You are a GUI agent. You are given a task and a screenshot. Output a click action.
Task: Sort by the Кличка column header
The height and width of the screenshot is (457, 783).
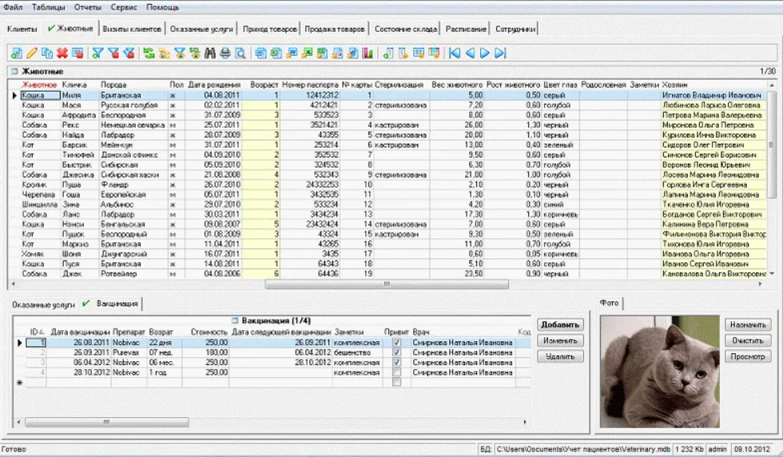click(x=74, y=85)
